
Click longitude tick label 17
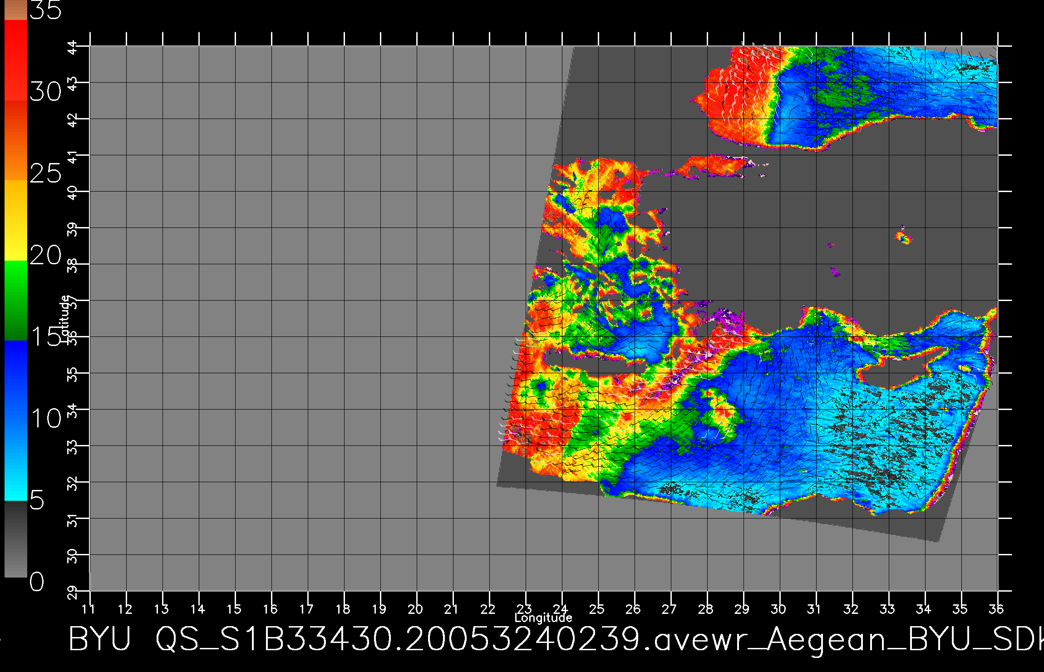pos(306,609)
